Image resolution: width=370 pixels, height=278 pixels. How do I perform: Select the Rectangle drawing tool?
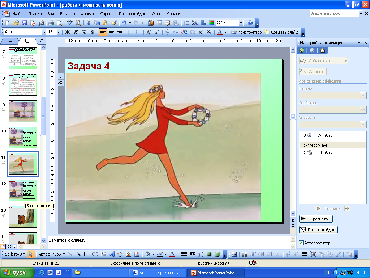(x=87, y=254)
